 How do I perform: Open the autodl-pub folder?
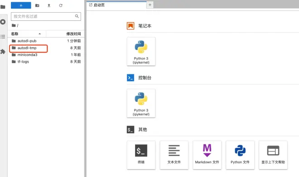[x=46, y=41]
